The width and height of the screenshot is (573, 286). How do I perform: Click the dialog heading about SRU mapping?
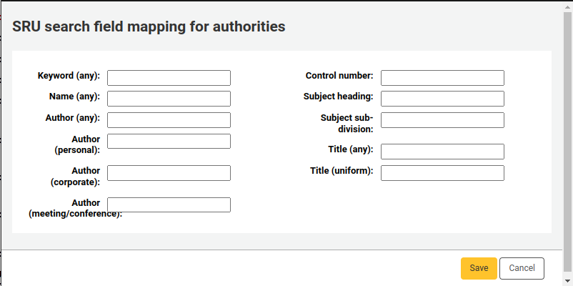click(x=149, y=26)
